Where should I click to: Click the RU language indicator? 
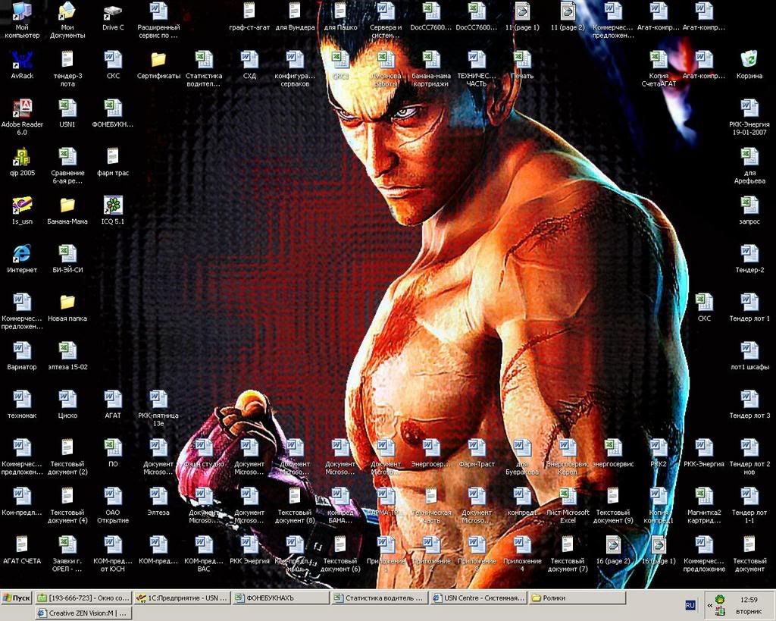coord(690,604)
